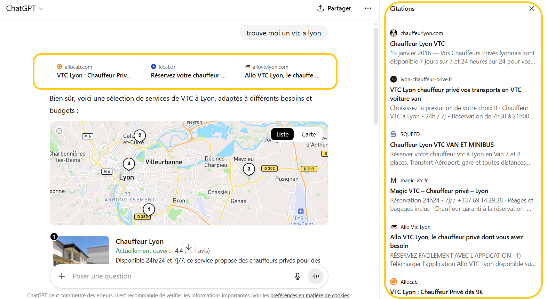This screenshot has width=547, height=299.
Task: Click the Citations panel heading
Action: click(402, 9)
